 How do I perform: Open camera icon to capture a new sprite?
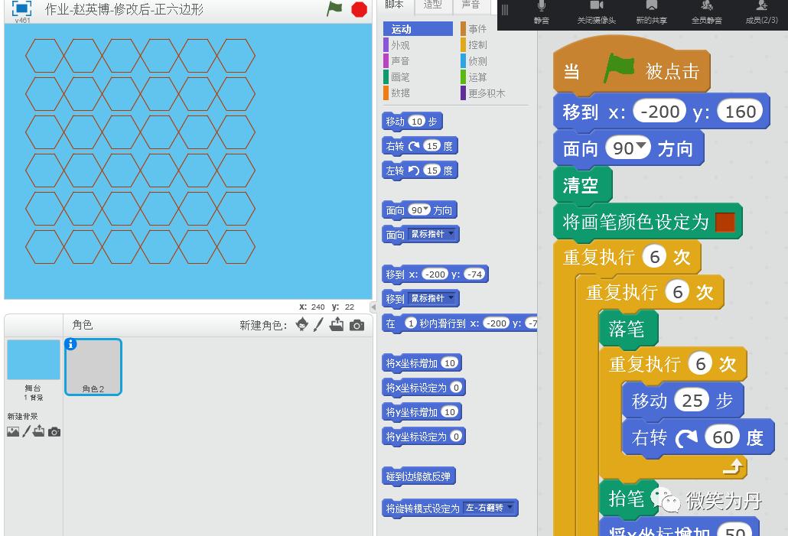(x=357, y=325)
